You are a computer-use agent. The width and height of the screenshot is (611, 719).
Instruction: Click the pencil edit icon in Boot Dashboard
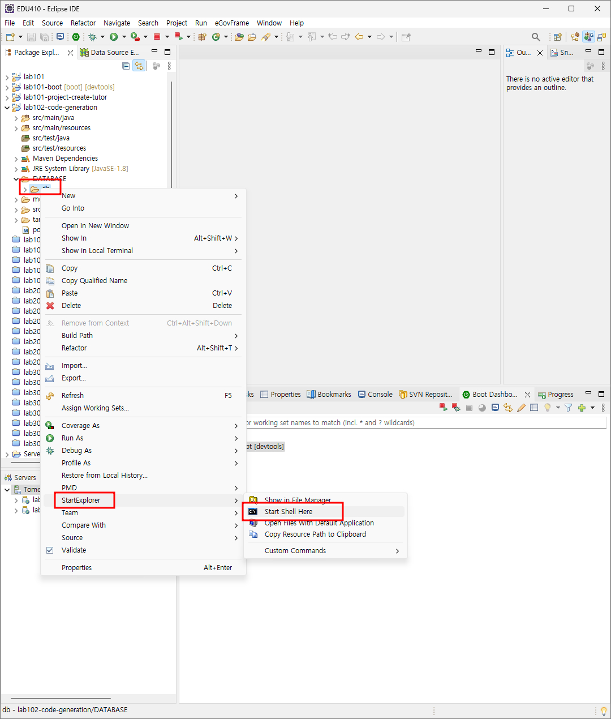click(x=521, y=408)
